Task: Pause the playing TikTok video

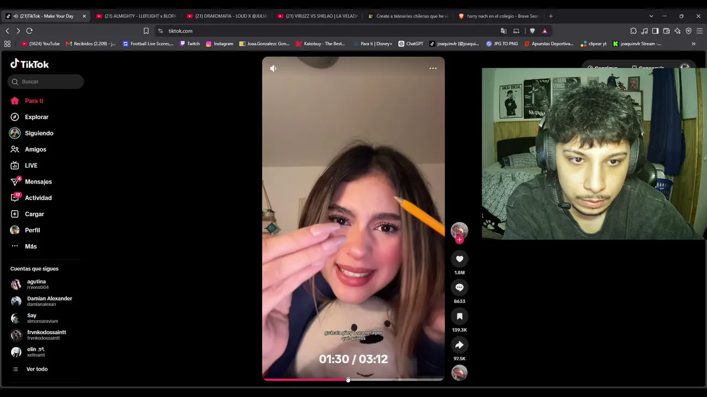Action: coord(353,219)
